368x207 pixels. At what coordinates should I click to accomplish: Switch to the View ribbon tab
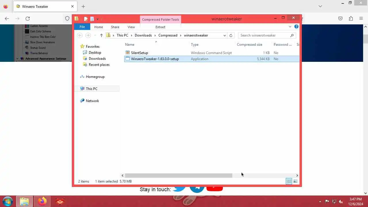point(131,27)
